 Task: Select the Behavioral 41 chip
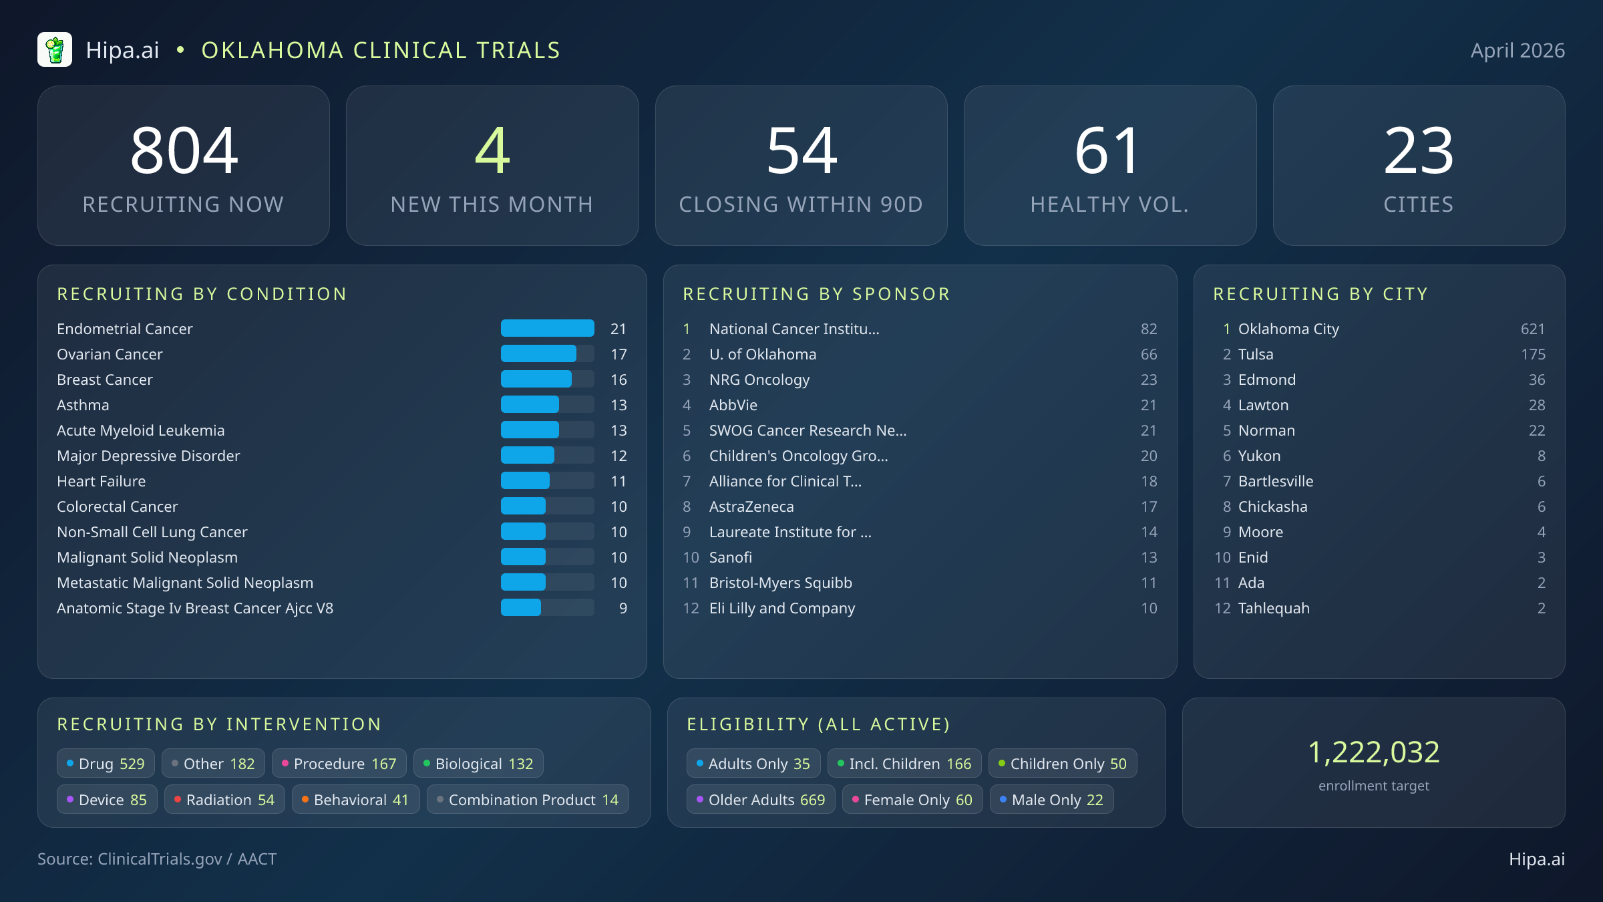(x=356, y=800)
